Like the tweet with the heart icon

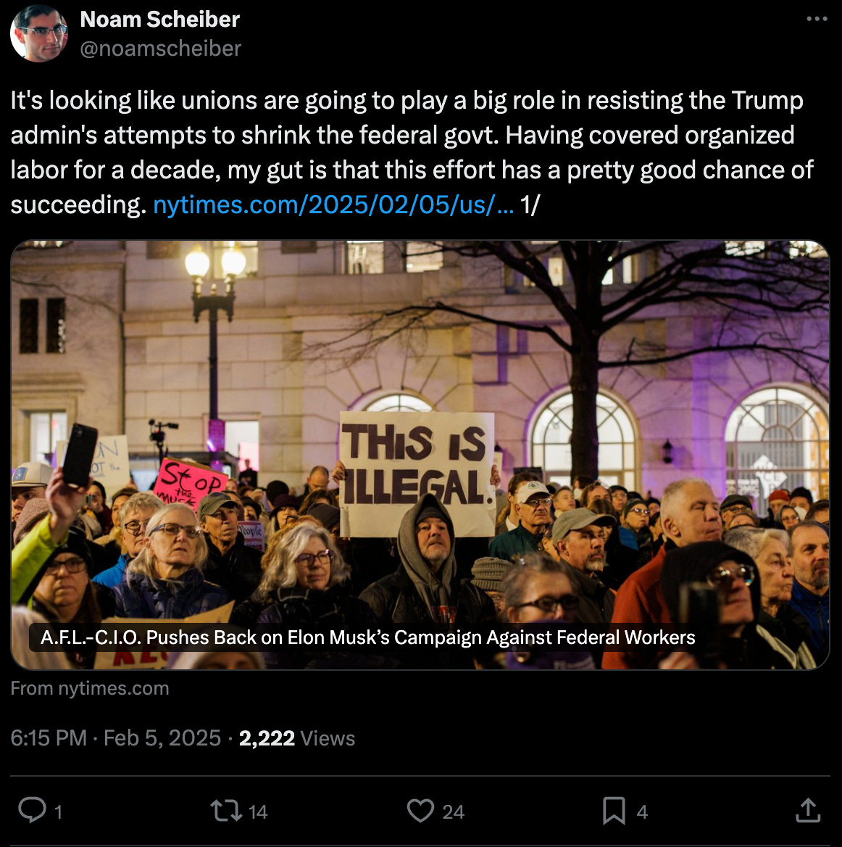click(x=420, y=810)
